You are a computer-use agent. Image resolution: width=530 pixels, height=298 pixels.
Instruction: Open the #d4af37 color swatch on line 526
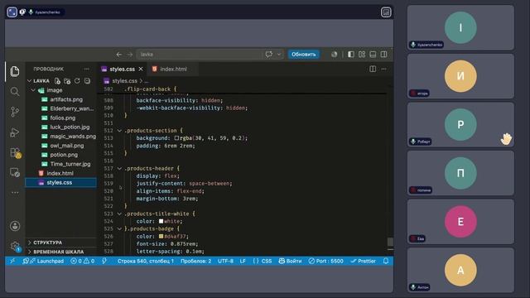(x=161, y=236)
